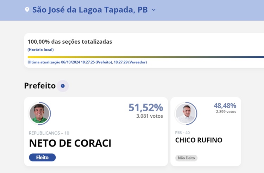Click the REPUBLICANOS – 10 party label

click(49, 133)
